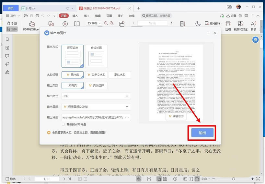
Task: Click the membership benefits link text
Action: click(x=79, y=133)
